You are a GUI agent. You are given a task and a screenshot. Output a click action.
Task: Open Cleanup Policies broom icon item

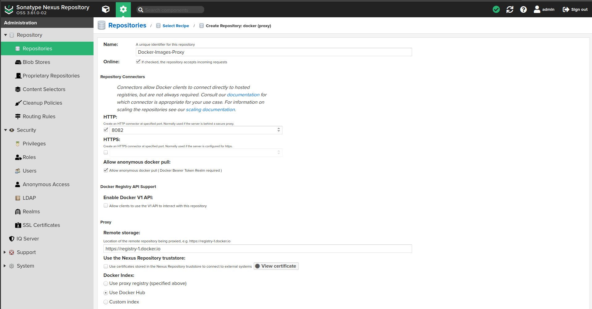tap(42, 103)
